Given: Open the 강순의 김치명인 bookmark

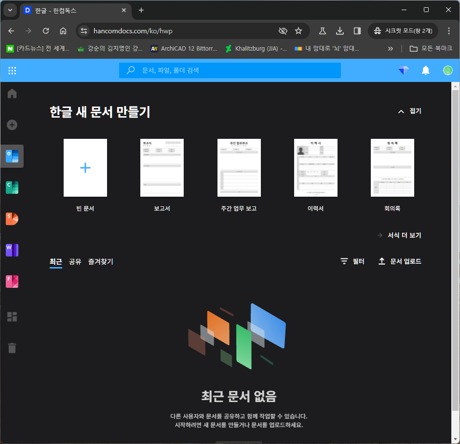Looking at the screenshot, I should (110, 49).
